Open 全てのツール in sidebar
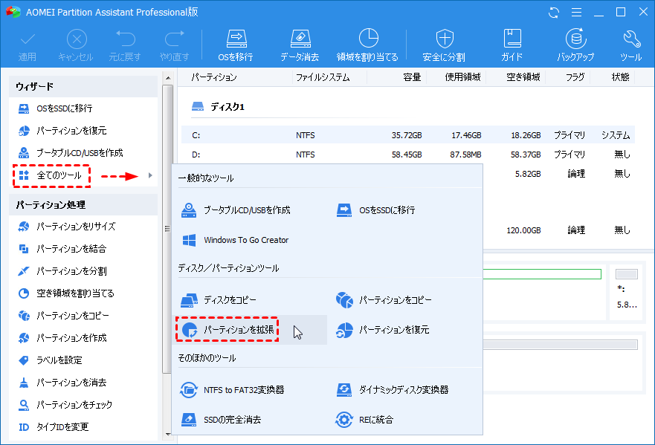This screenshot has width=655, height=445. click(51, 175)
